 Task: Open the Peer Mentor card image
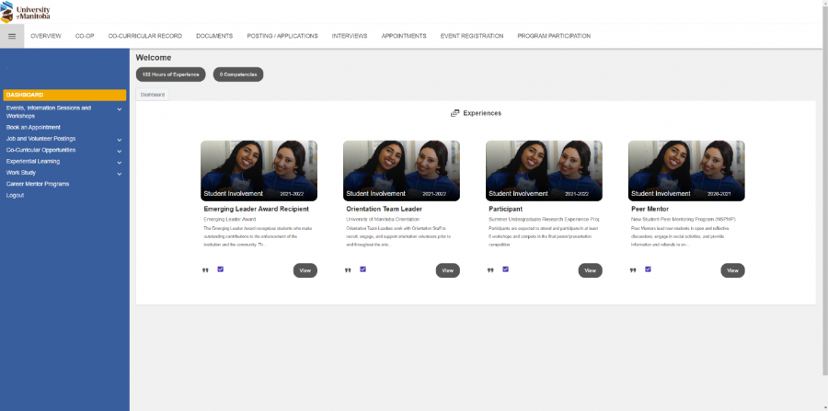point(686,170)
